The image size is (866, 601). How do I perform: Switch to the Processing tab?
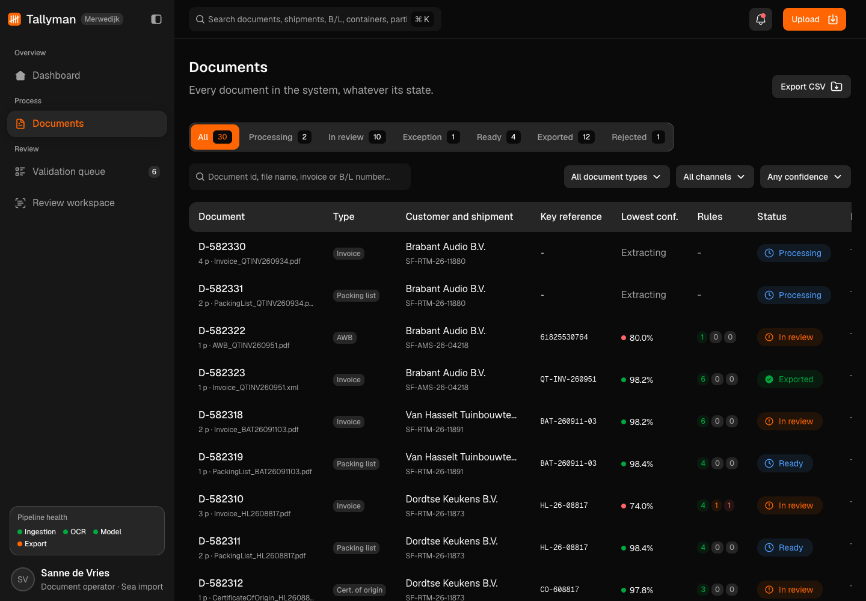(x=280, y=137)
